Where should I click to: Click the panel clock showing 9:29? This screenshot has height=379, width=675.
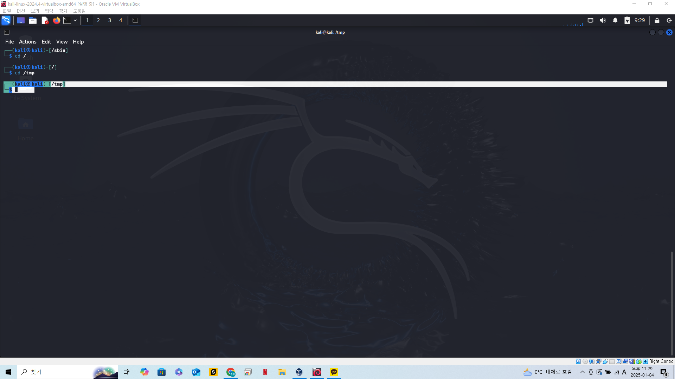click(x=639, y=20)
